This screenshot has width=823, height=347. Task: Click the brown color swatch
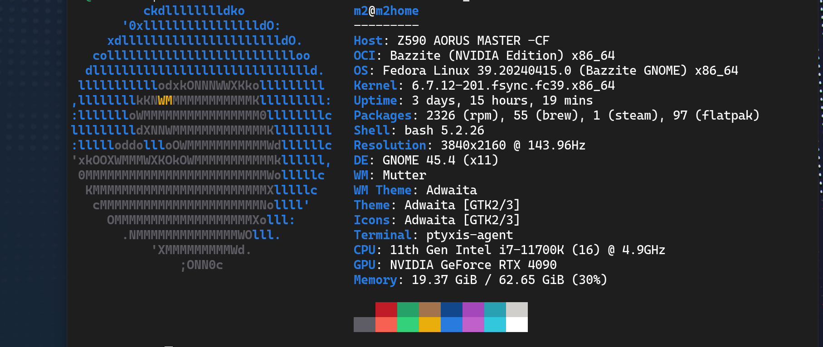point(430,310)
